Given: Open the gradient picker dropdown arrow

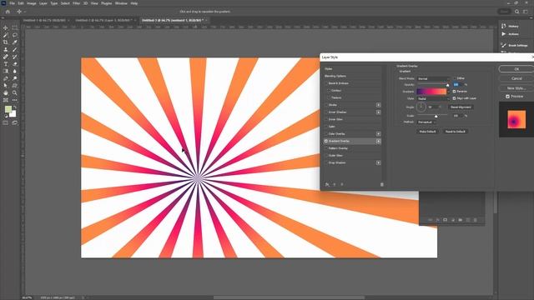Looking at the screenshot, I should click(x=448, y=92).
